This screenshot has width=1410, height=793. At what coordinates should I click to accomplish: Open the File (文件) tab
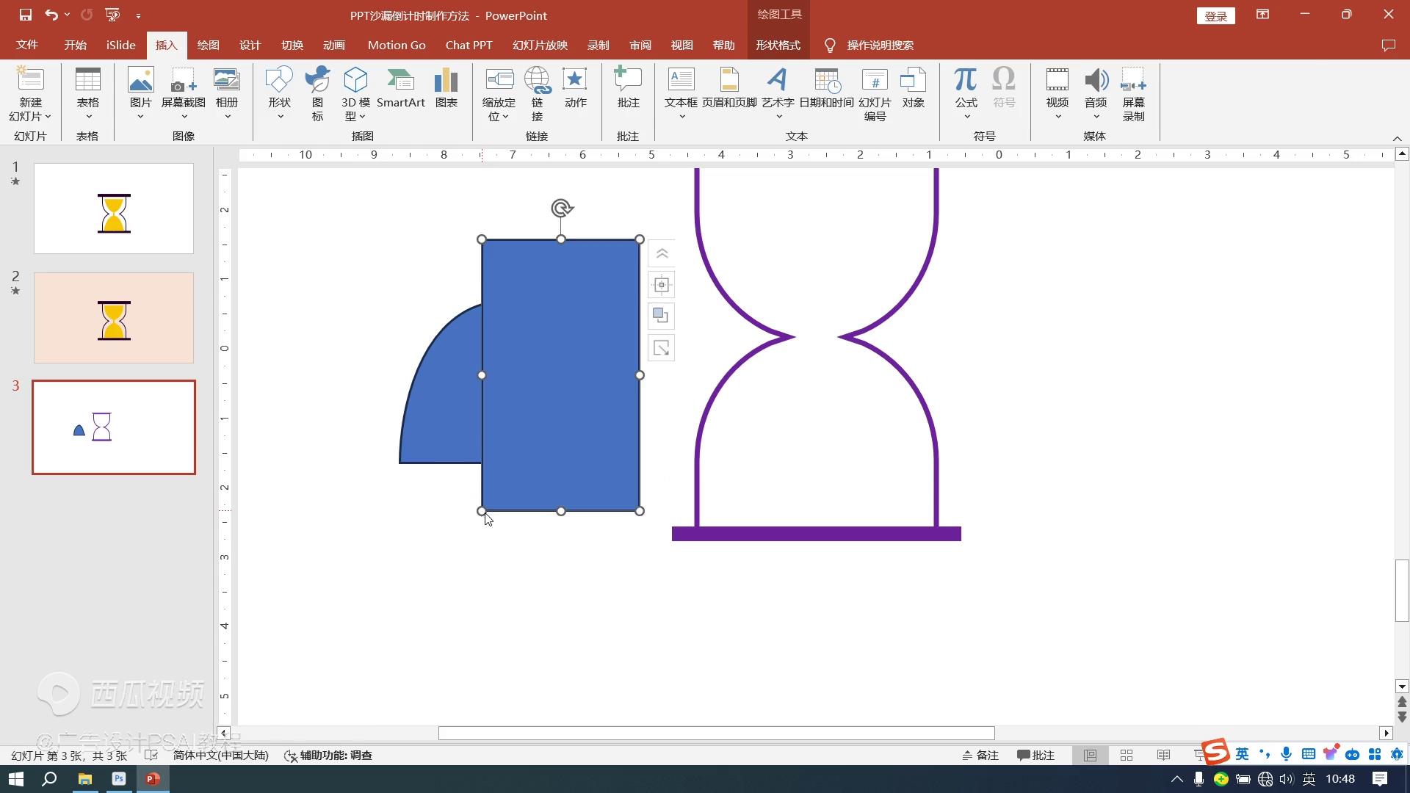(27, 45)
